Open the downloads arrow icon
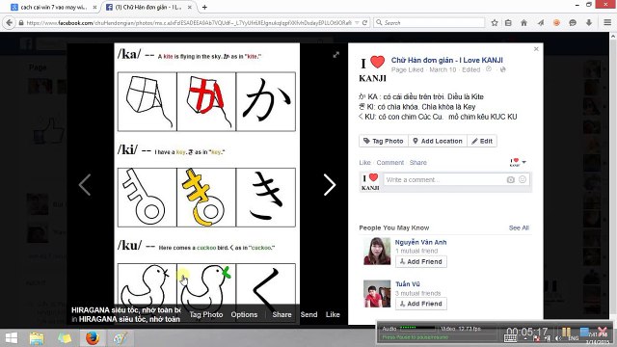The width and height of the screenshot is (617, 347). click(589, 23)
